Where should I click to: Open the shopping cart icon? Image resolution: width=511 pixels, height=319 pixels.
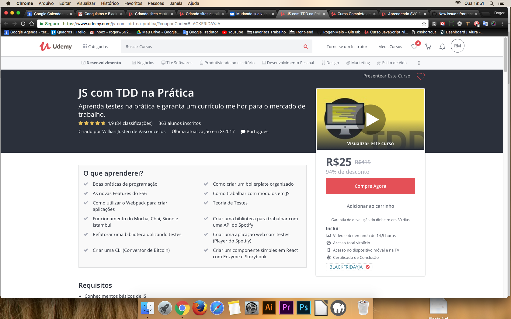428,46
